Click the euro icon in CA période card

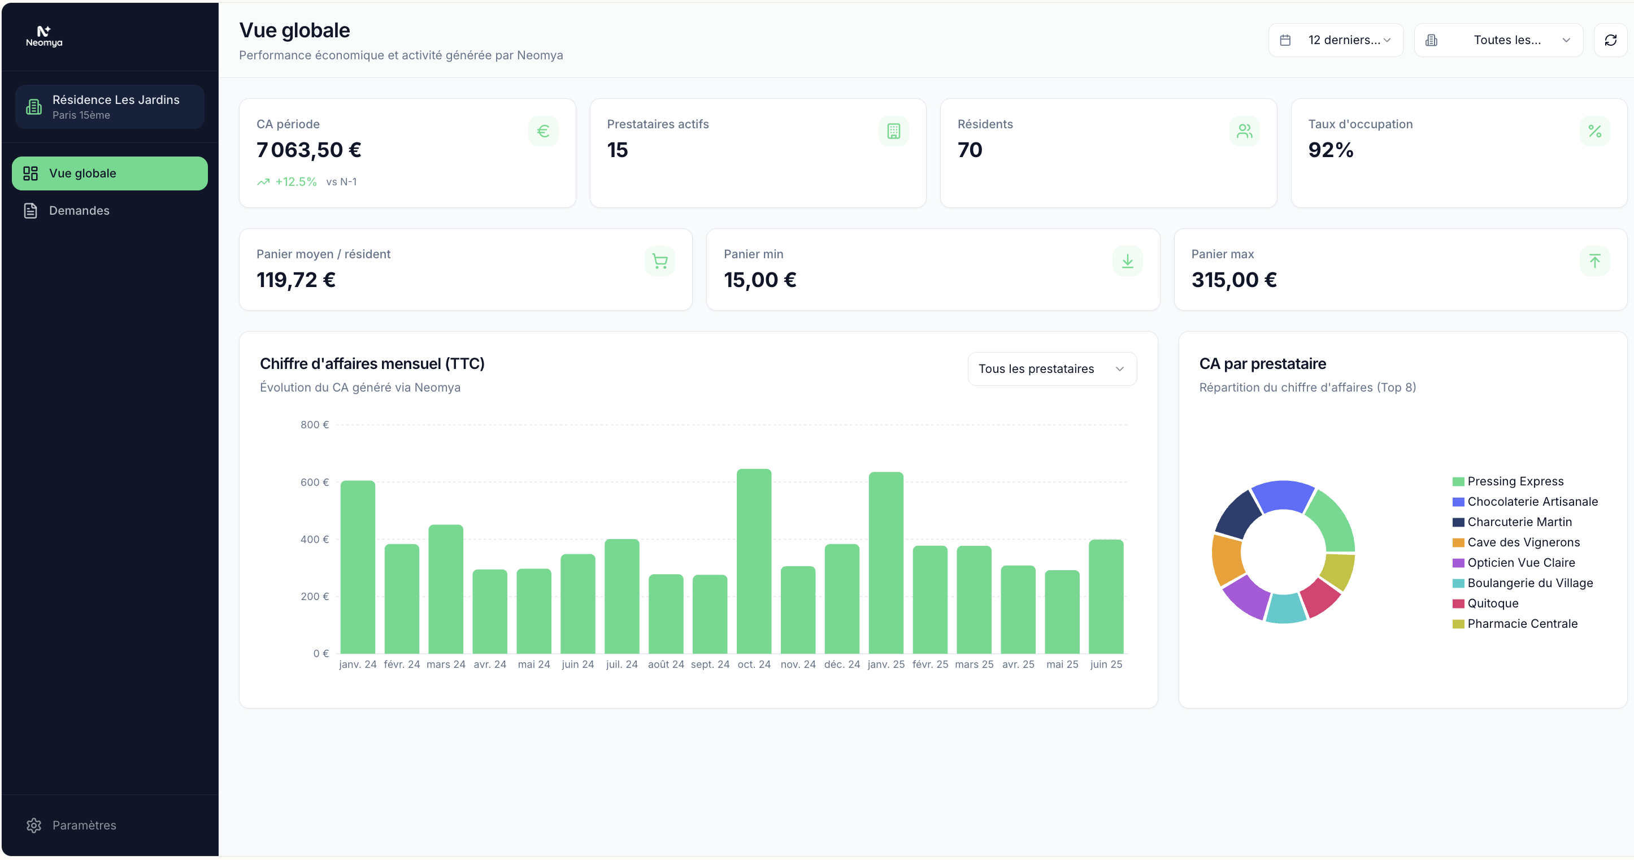(543, 131)
